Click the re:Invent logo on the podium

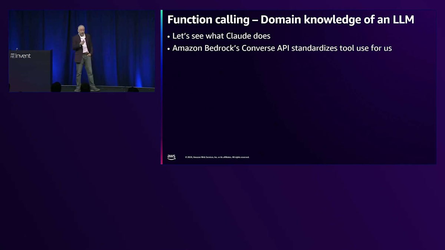coord(20,56)
